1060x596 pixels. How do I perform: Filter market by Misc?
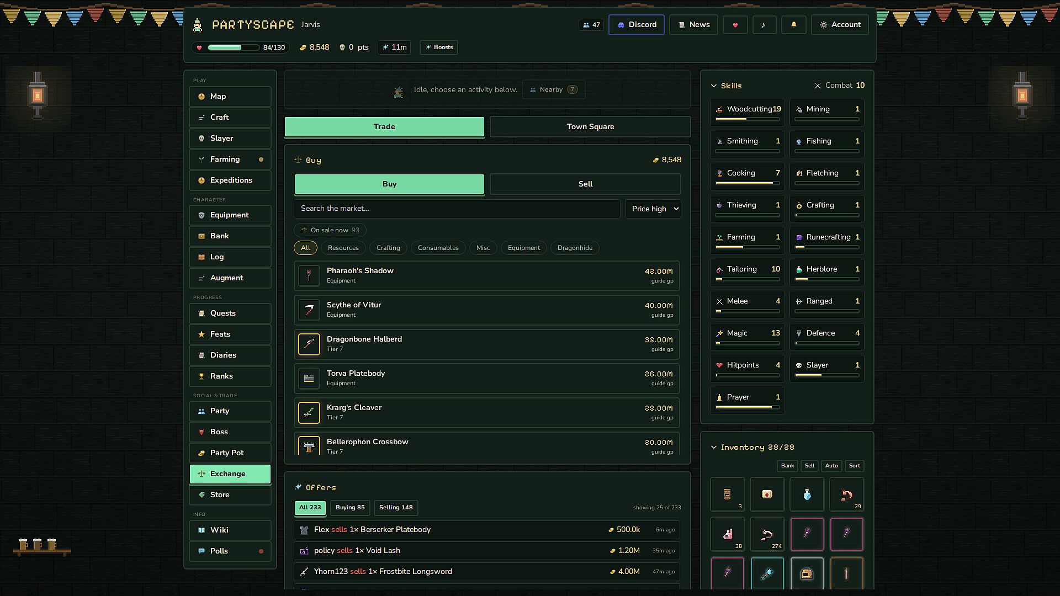coord(483,248)
